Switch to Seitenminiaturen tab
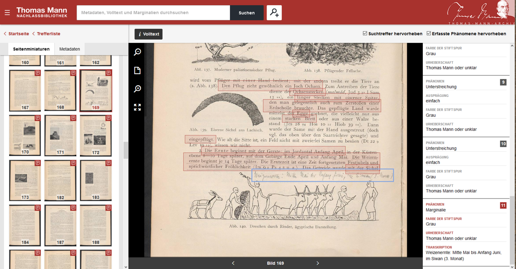 [31, 49]
